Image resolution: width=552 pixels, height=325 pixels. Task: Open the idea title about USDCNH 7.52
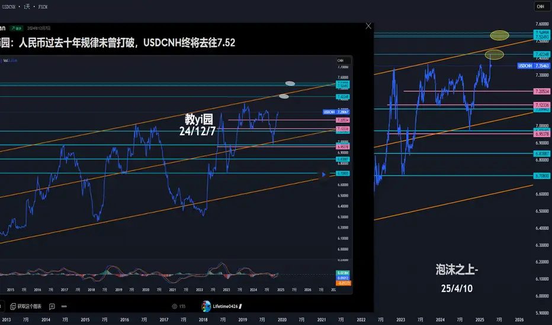pos(118,43)
